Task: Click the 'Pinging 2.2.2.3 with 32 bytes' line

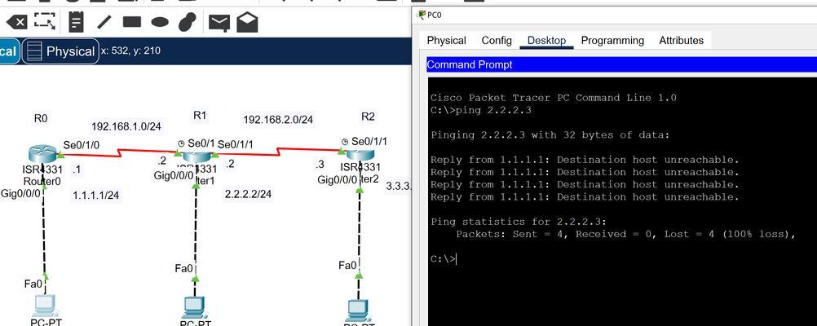Action: [x=550, y=134]
